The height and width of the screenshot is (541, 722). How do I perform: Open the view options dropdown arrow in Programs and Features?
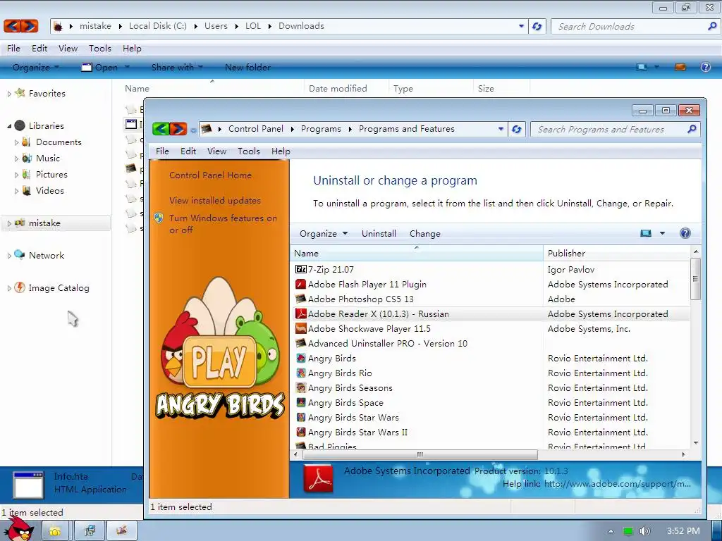click(662, 233)
